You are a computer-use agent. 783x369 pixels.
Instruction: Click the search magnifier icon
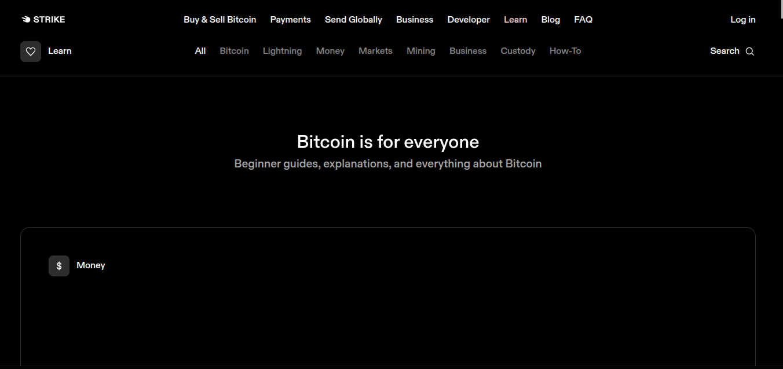tap(749, 52)
